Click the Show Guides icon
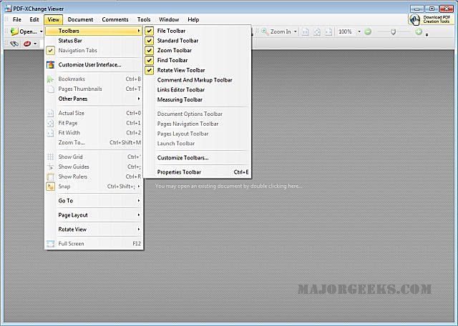 [51, 167]
